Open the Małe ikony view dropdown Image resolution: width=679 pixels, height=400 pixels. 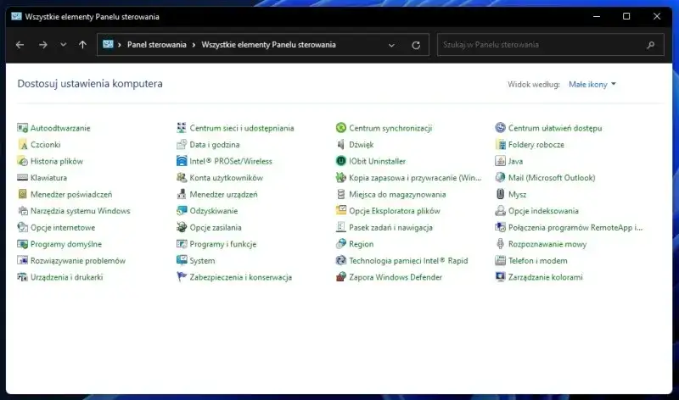pos(592,85)
